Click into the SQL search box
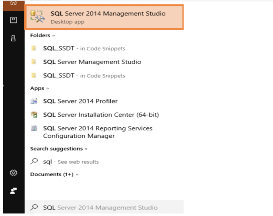The height and width of the screenshot is (216, 273). (104, 207)
